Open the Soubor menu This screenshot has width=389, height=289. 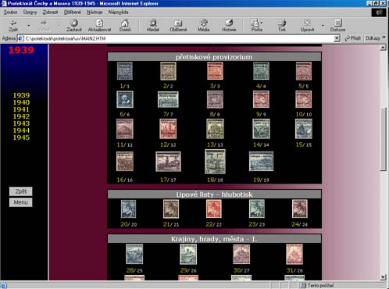click(10, 12)
